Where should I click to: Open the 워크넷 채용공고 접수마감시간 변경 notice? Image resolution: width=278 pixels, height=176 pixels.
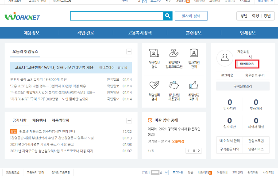47,131
